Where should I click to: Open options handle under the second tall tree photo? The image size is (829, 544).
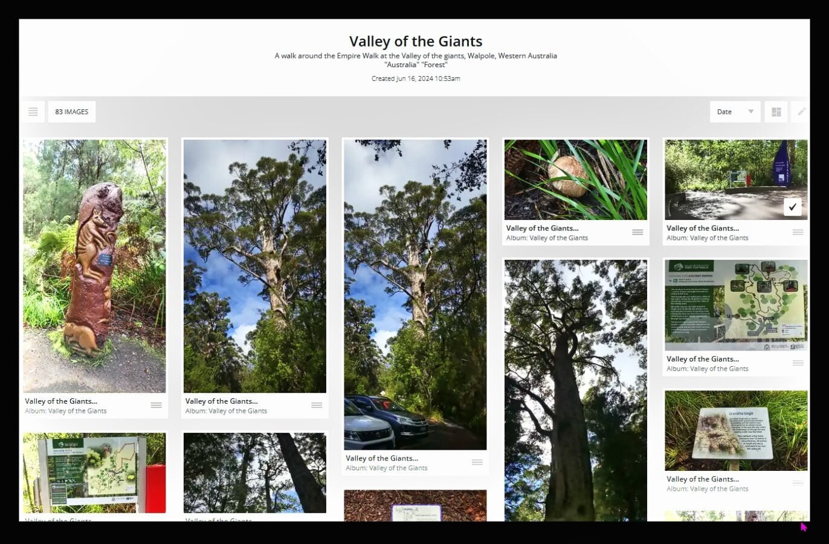[317, 406]
